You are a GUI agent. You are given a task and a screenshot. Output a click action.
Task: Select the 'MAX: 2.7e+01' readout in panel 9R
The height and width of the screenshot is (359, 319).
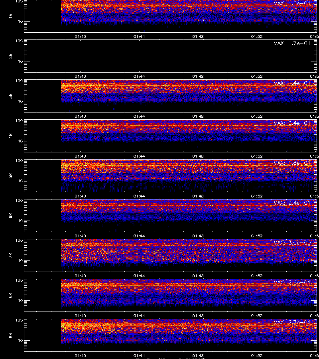(x=292, y=323)
